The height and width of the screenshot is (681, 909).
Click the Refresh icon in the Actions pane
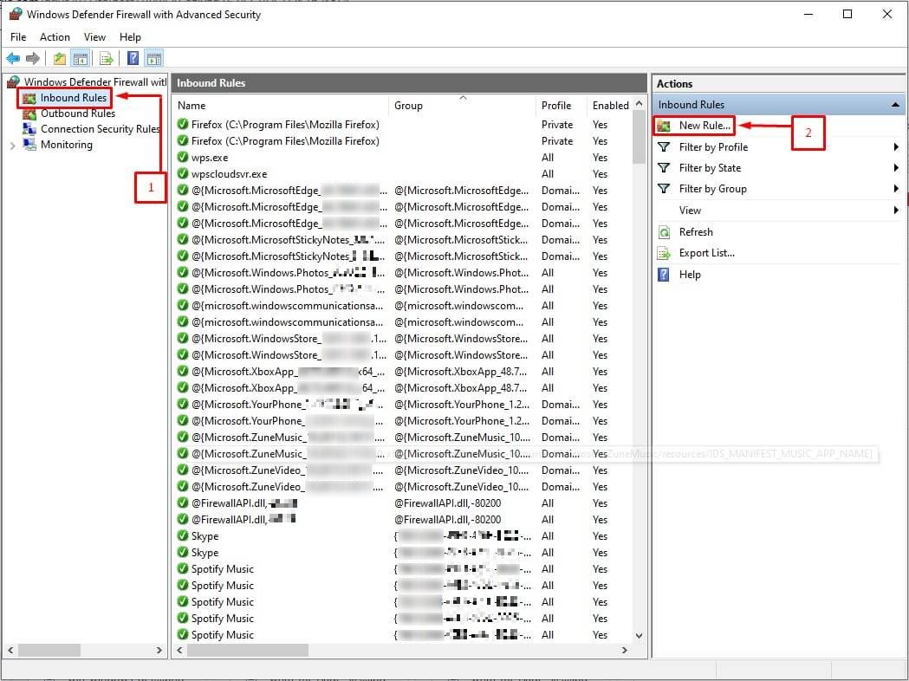click(664, 232)
